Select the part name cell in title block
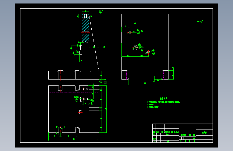 [204, 132]
